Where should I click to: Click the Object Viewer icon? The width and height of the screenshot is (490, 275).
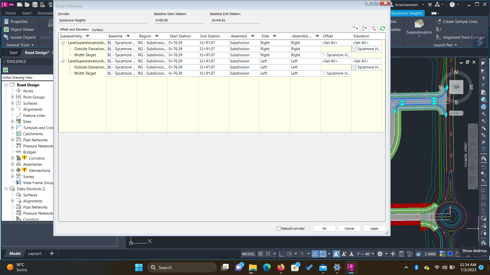tap(6, 30)
